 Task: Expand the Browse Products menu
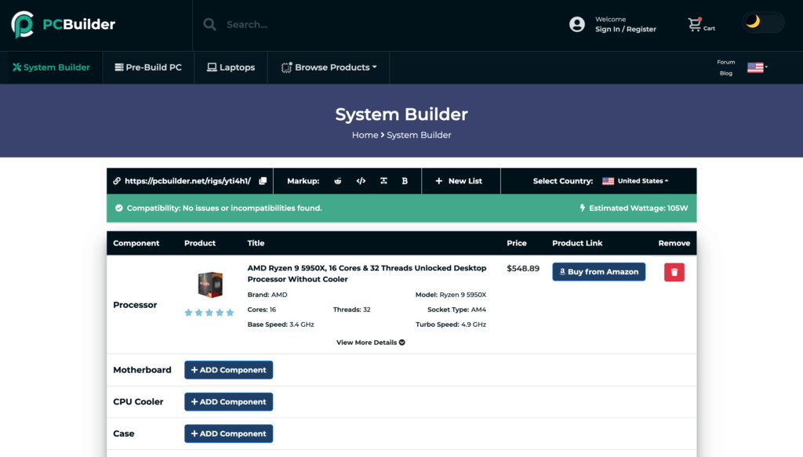pyautogui.click(x=328, y=67)
